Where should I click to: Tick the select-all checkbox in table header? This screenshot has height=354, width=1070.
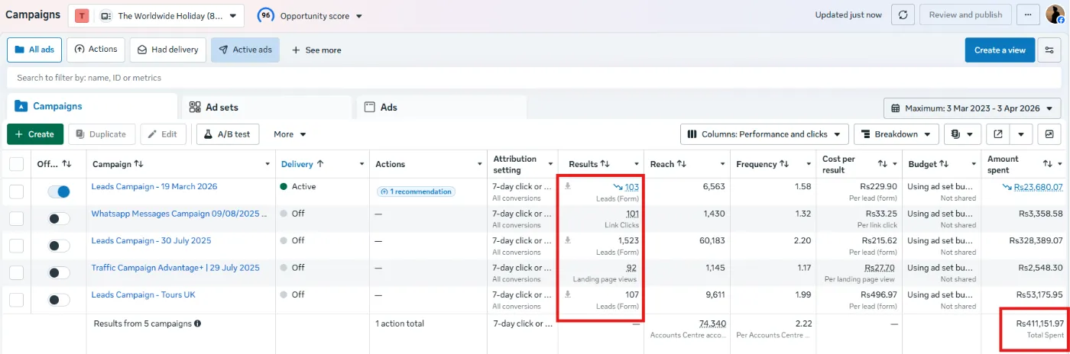click(x=16, y=164)
